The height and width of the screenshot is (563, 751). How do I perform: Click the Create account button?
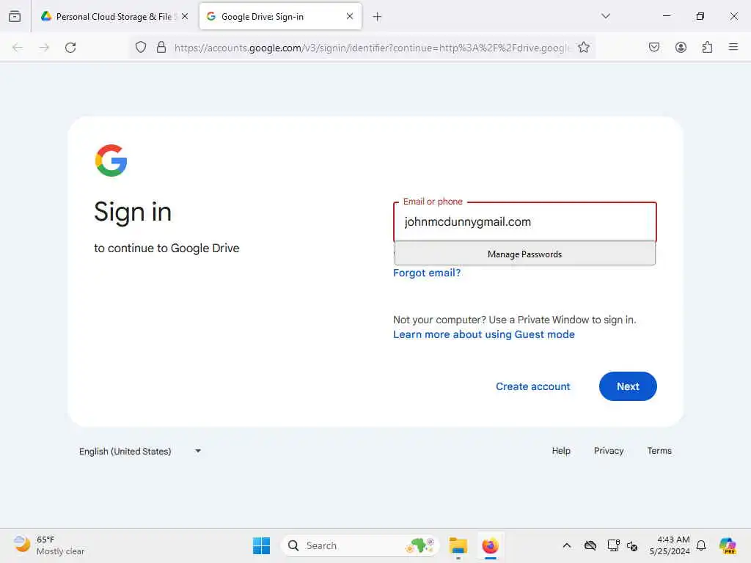pyautogui.click(x=532, y=386)
